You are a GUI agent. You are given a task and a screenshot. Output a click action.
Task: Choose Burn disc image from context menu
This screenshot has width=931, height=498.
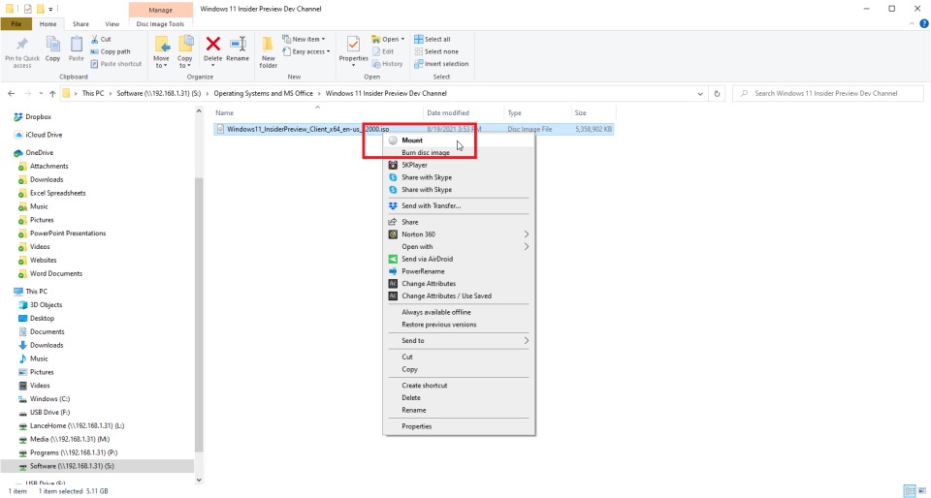point(425,153)
